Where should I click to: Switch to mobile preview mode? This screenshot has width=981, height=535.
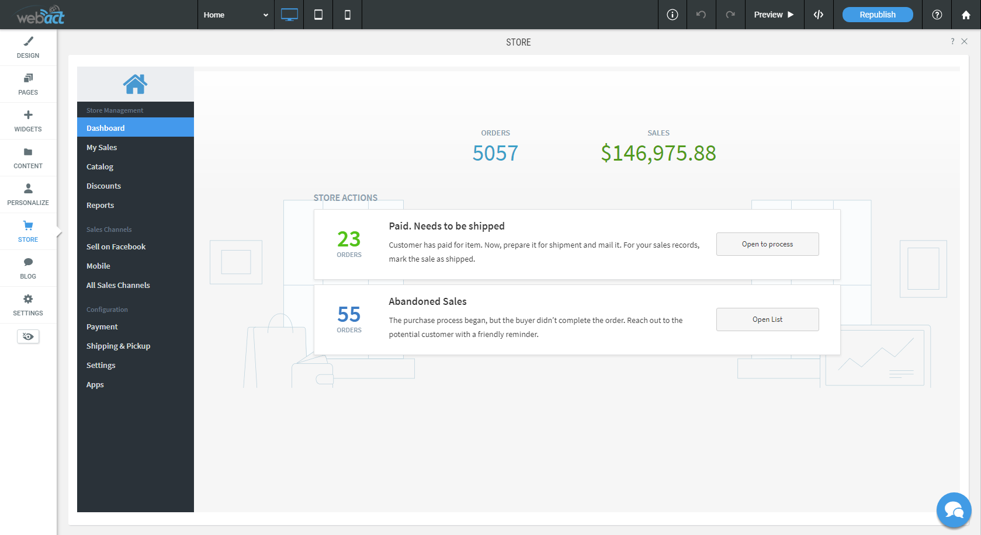(x=347, y=15)
